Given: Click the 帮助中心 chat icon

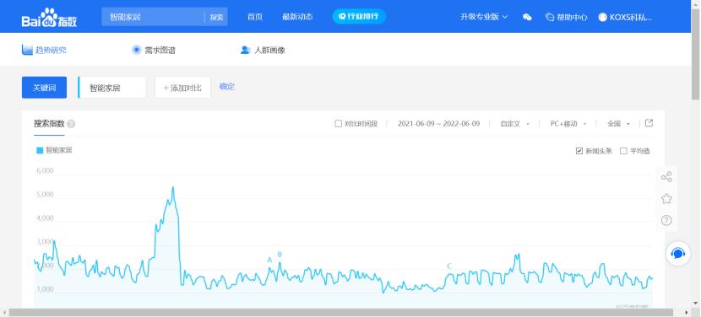Looking at the screenshot, I should (x=550, y=17).
